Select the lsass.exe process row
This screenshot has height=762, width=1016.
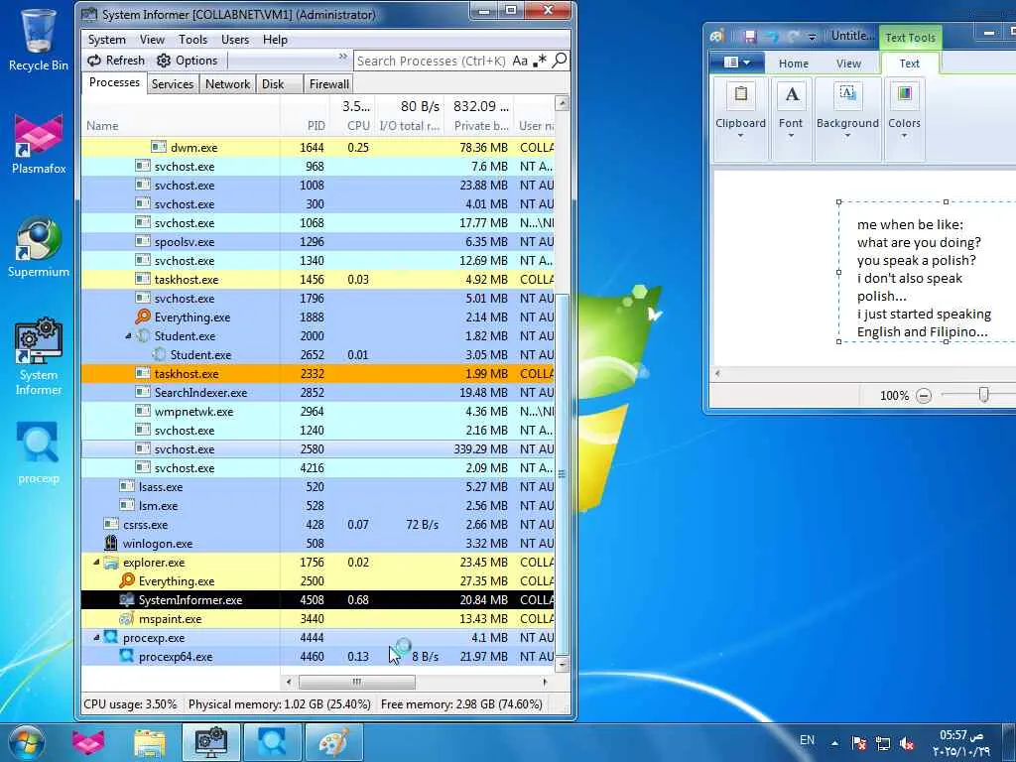317,486
